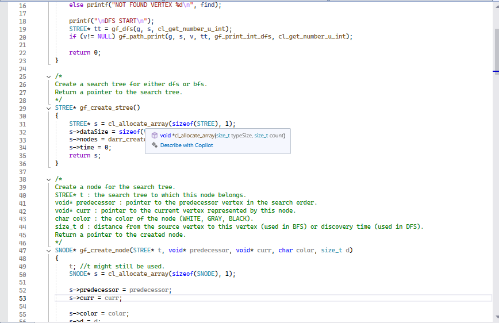Click 'gf_dfs' call on line 19
This screenshot has height=323, width=499.
(x=122, y=29)
